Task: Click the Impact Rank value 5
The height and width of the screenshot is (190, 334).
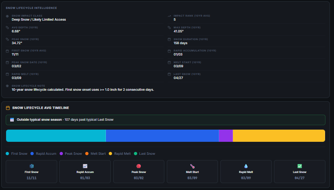Action: pyautogui.click(x=175, y=19)
